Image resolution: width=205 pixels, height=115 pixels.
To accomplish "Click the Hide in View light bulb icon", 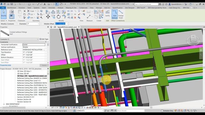I will [79, 11].
